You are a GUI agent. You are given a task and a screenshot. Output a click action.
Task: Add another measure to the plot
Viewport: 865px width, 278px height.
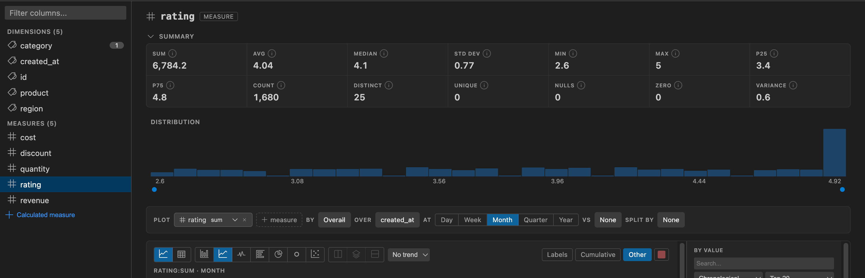point(279,220)
